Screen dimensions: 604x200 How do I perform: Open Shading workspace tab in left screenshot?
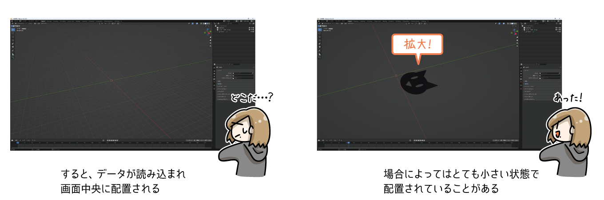78,21
